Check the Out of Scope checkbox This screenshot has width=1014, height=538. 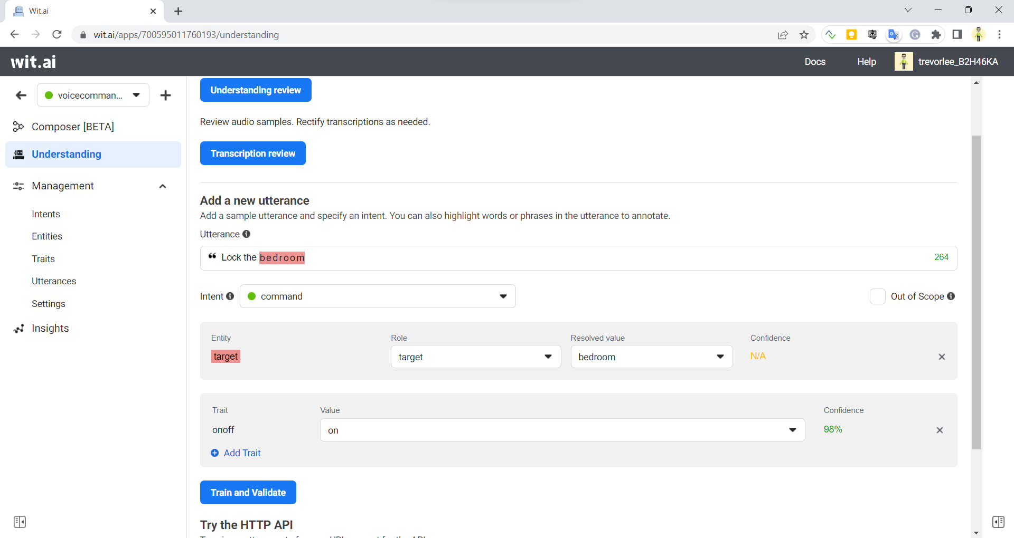point(877,296)
